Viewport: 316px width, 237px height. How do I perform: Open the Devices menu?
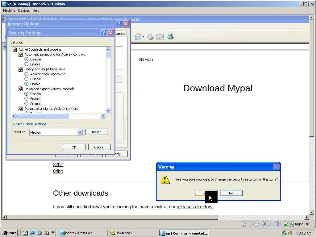pos(24,10)
